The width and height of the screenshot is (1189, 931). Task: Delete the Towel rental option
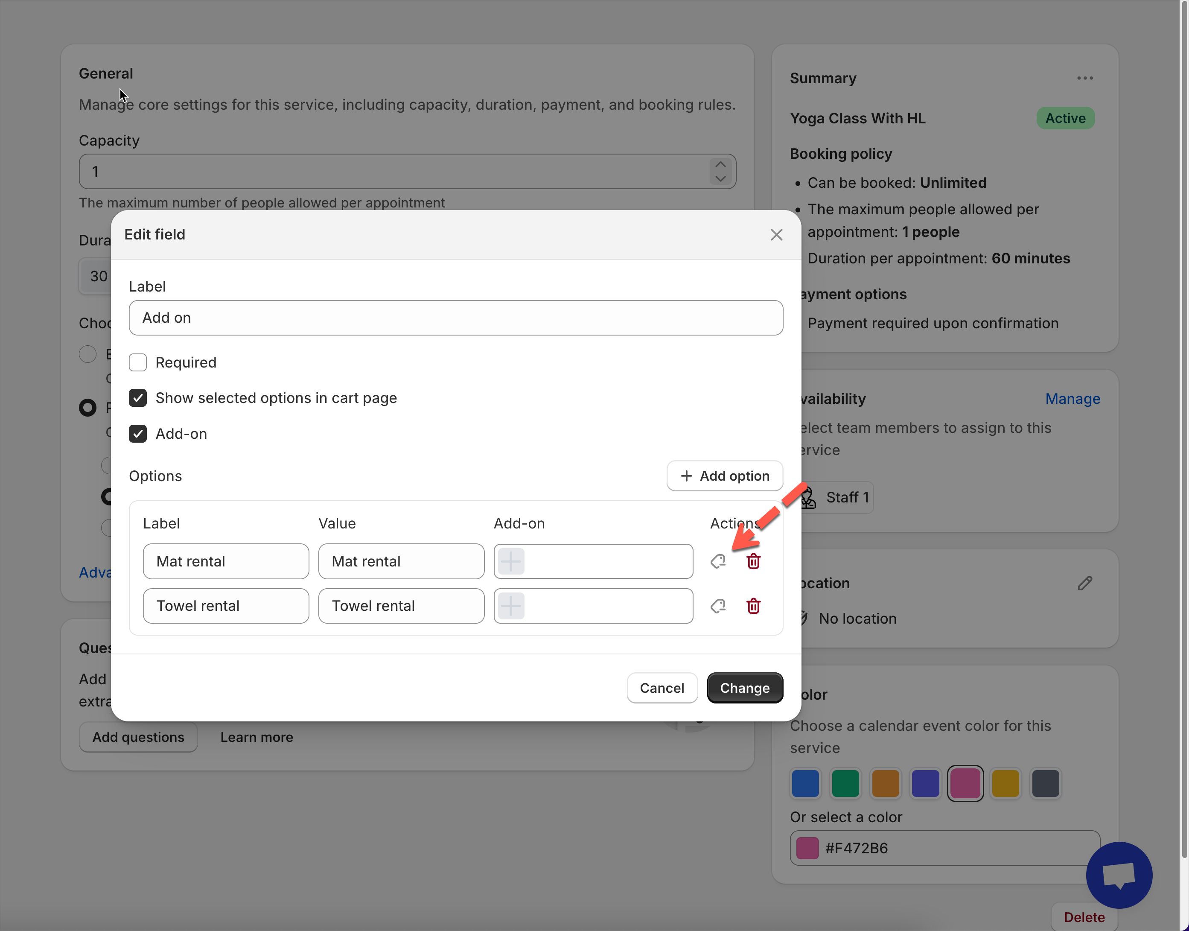pos(753,606)
